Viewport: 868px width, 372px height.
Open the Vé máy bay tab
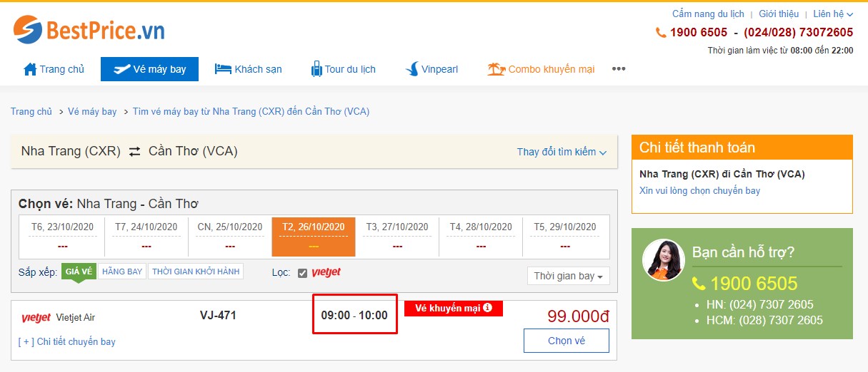click(x=149, y=69)
